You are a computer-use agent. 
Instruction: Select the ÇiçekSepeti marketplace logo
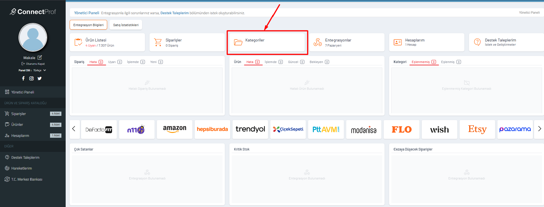coord(288,129)
